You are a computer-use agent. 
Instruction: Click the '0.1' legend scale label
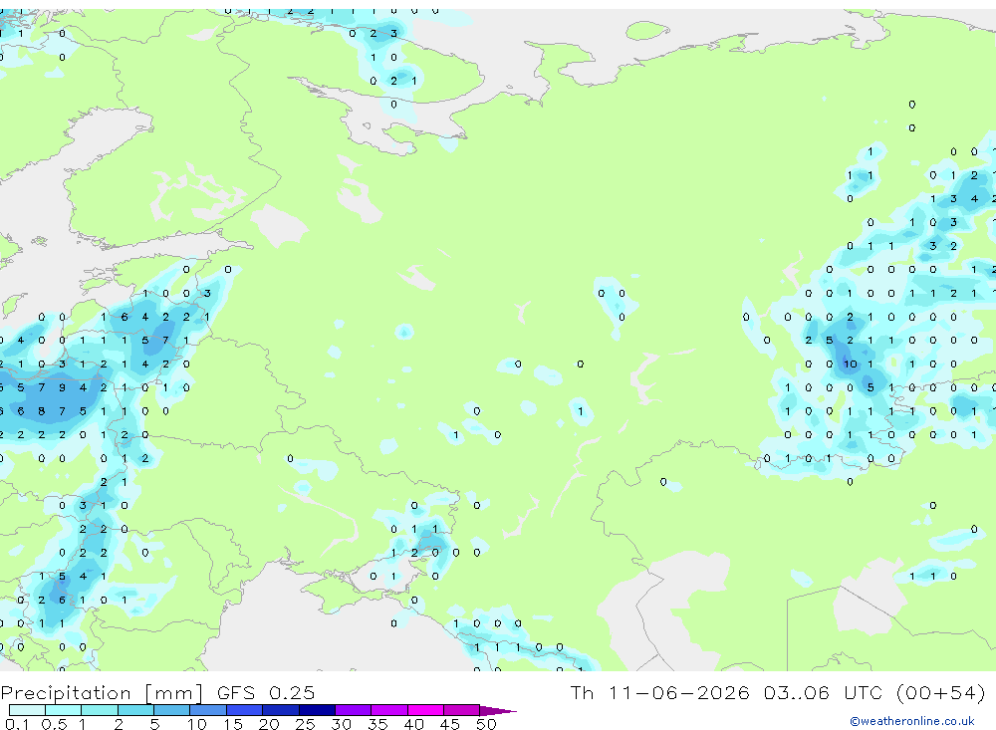click(17, 724)
